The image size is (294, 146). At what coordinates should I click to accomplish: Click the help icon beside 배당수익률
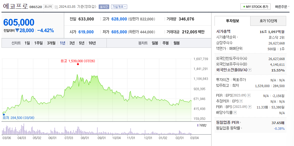click(235, 113)
